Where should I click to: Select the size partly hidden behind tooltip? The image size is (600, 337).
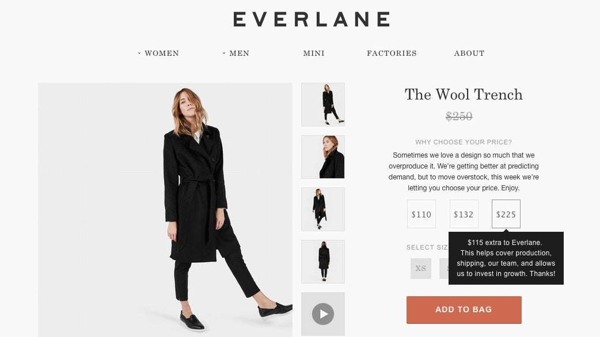pyautogui.click(x=444, y=268)
